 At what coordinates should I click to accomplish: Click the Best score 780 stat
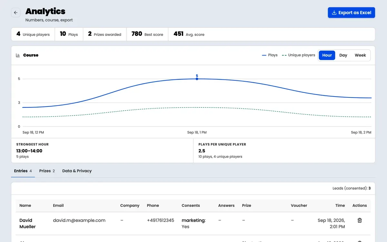[147, 34]
